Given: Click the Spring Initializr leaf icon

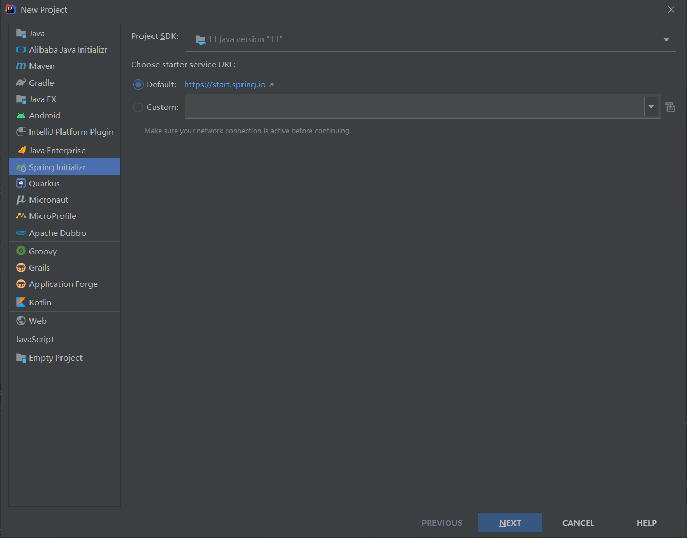Looking at the screenshot, I should point(21,167).
